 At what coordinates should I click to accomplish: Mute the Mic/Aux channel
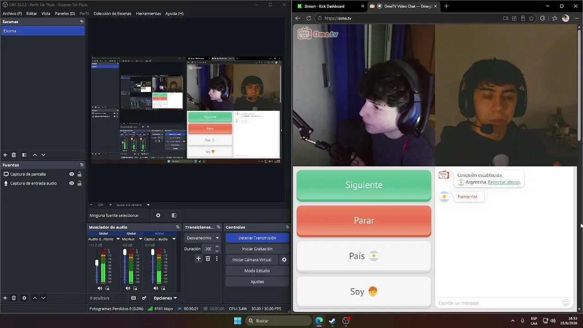point(128,288)
